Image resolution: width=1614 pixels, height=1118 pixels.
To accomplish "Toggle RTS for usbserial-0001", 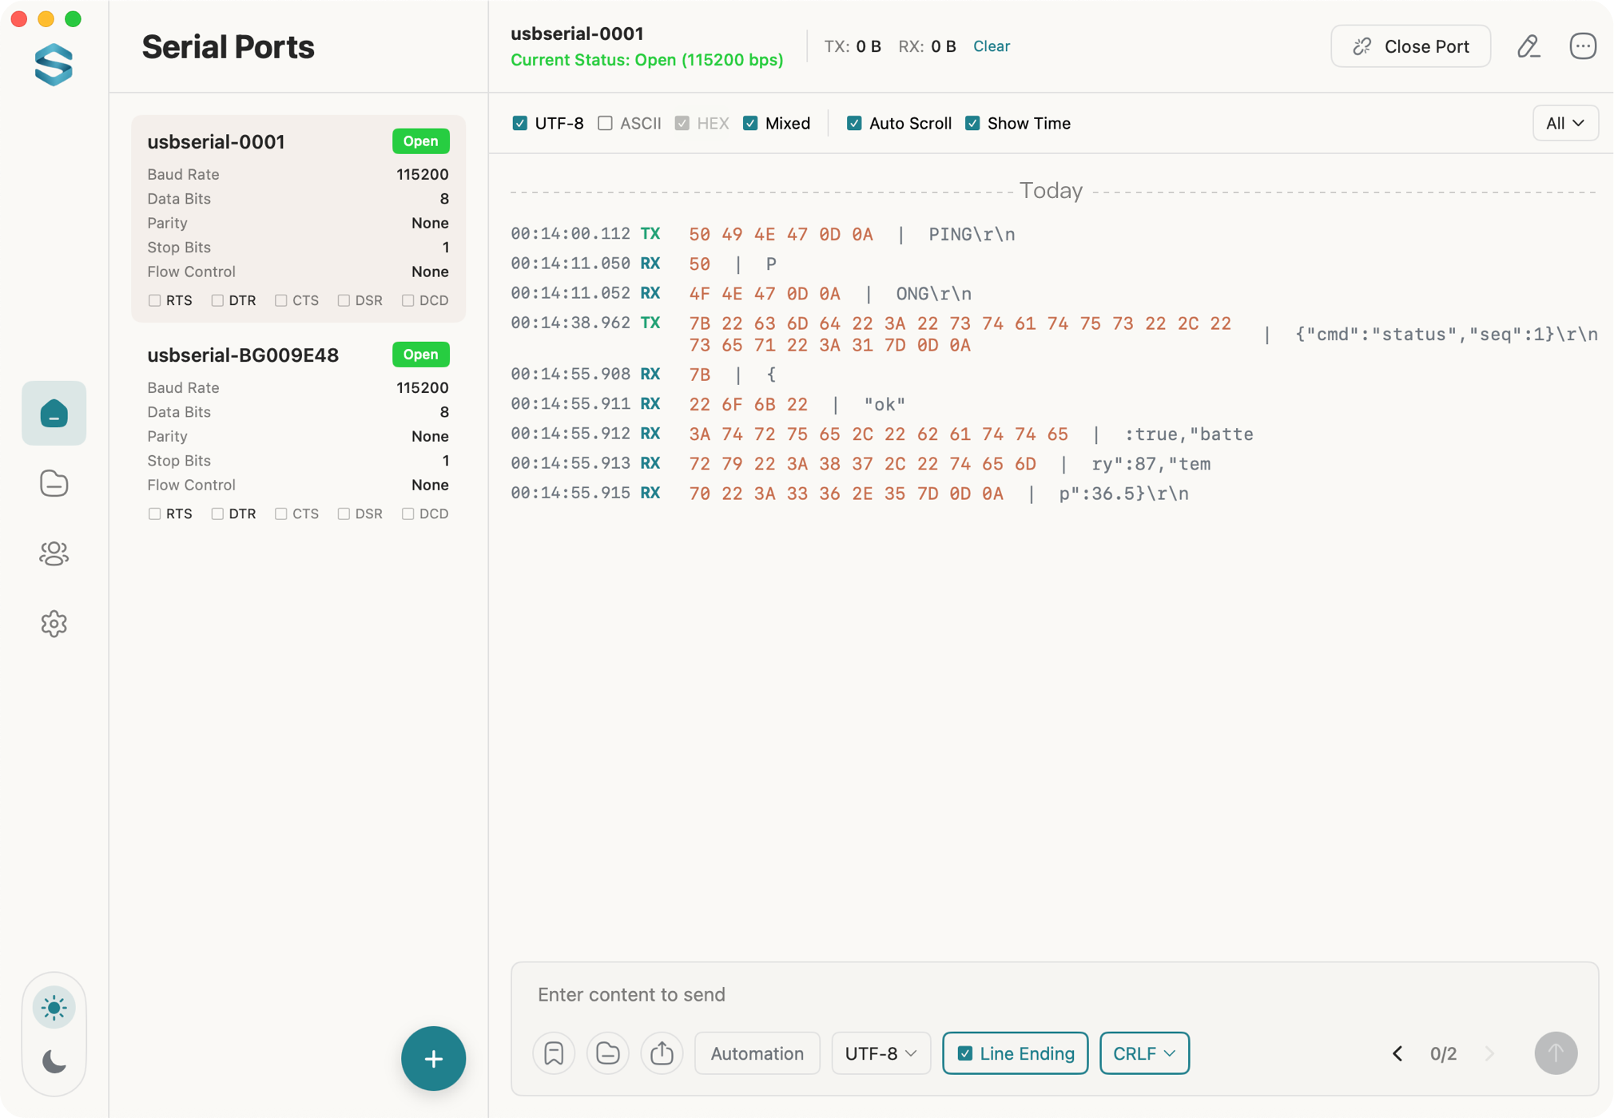I will [155, 300].
